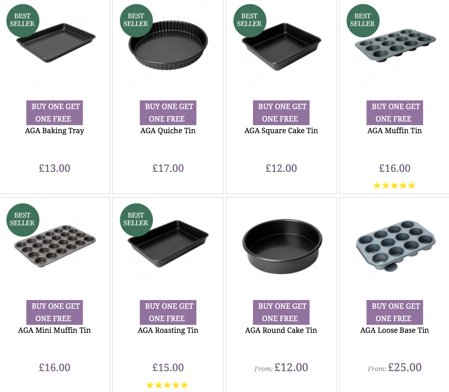
Task: Follow the AGA Loose Base Tin link
Action: [394, 330]
